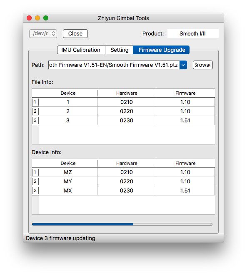Select Device Info firmware 1.51 in MX row
The height and width of the screenshot is (276, 247).
click(x=185, y=190)
